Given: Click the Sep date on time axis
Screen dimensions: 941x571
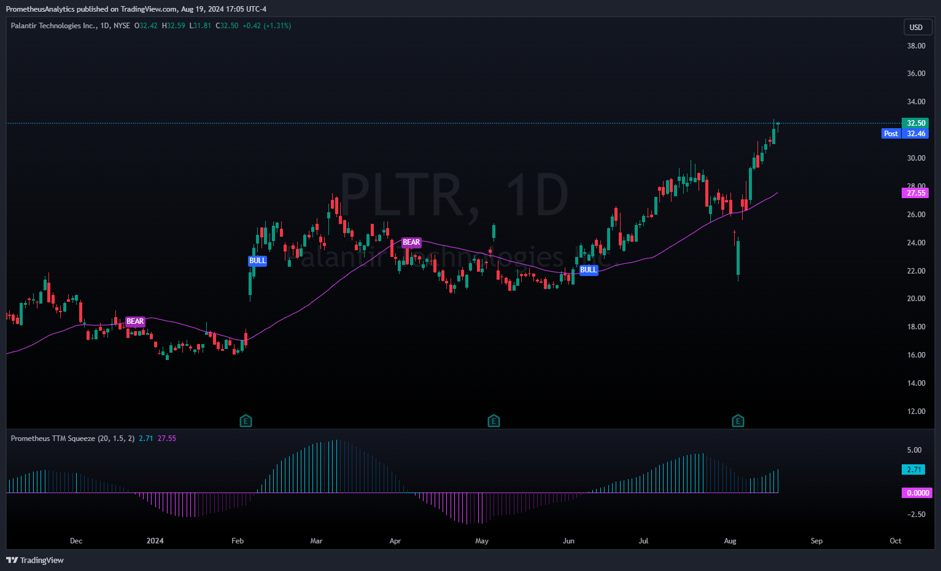Looking at the screenshot, I should [x=816, y=541].
